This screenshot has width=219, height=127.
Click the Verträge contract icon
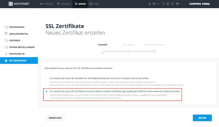pyautogui.click(x=6, y=41)
